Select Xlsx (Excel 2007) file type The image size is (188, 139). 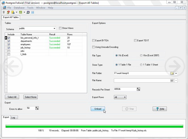point(141,56)
